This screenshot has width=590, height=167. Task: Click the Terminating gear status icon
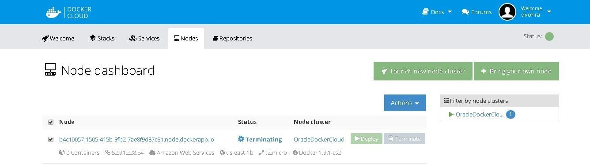[x=241, y=139]
